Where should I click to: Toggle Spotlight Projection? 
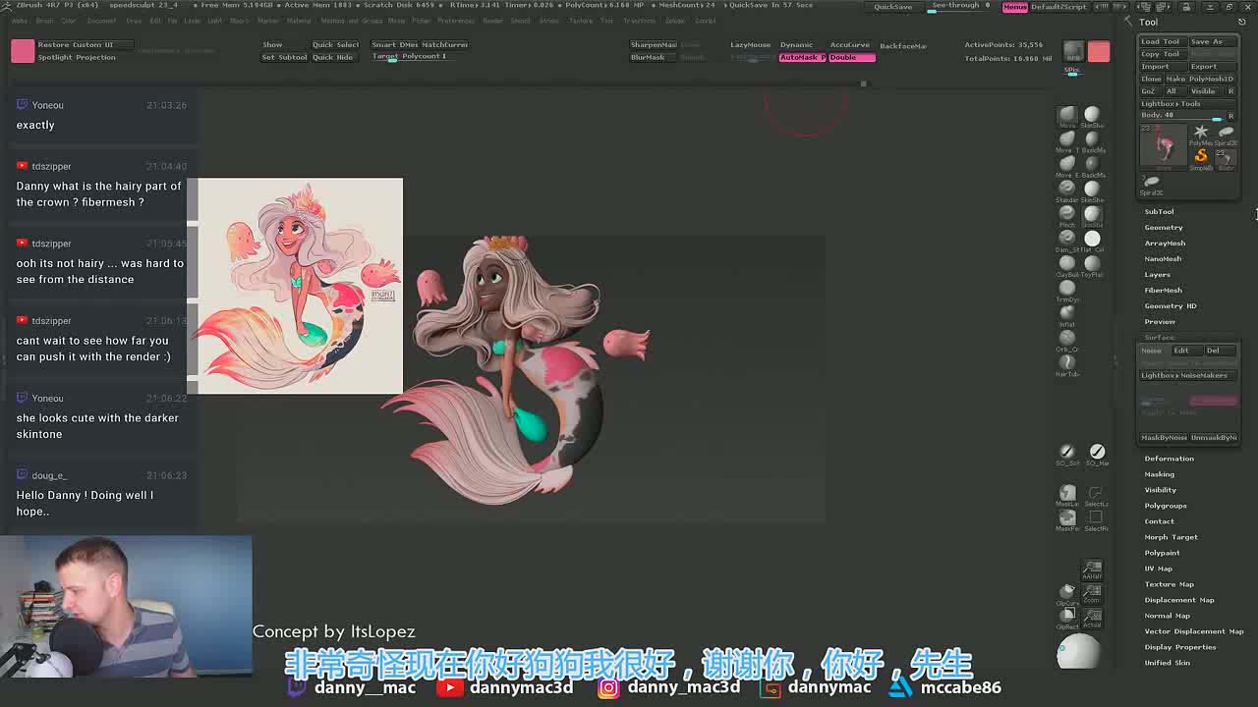[x=77, y=58]
